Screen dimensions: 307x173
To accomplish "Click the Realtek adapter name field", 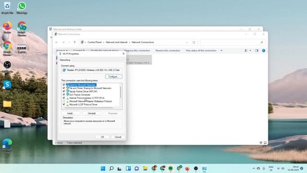I will click(x=92, y=70).
